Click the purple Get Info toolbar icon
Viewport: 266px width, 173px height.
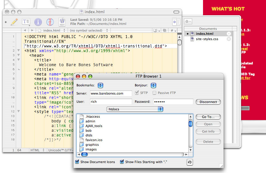point(38,22)
